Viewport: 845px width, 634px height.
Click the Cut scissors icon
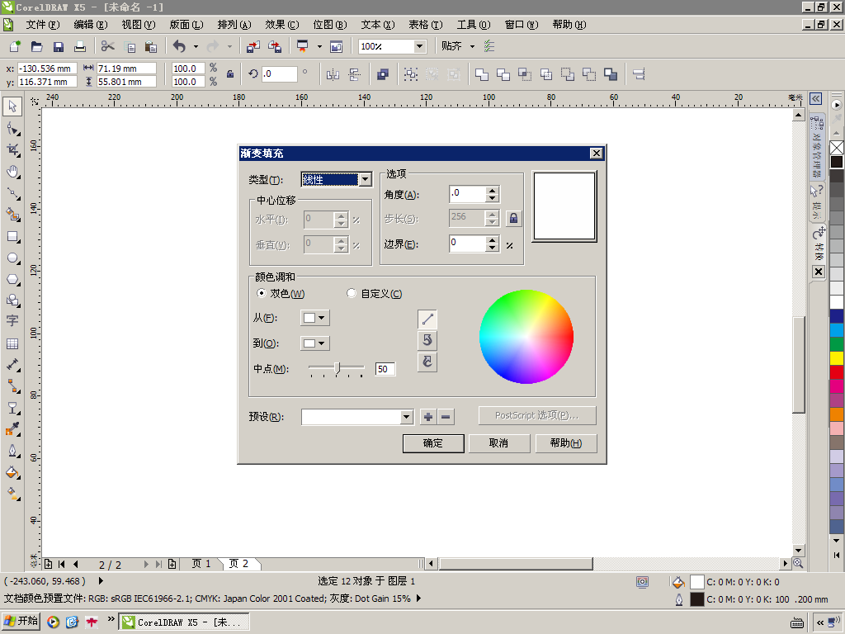108,46
